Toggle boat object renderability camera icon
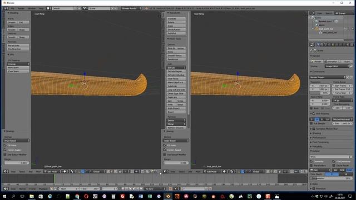 353,29
